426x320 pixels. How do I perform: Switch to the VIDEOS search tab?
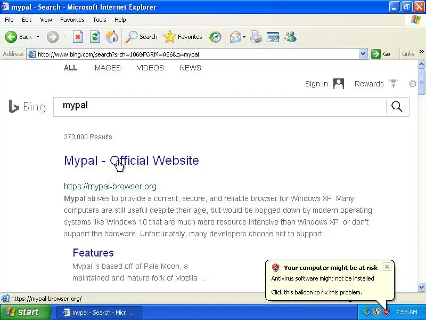[150, 68]
